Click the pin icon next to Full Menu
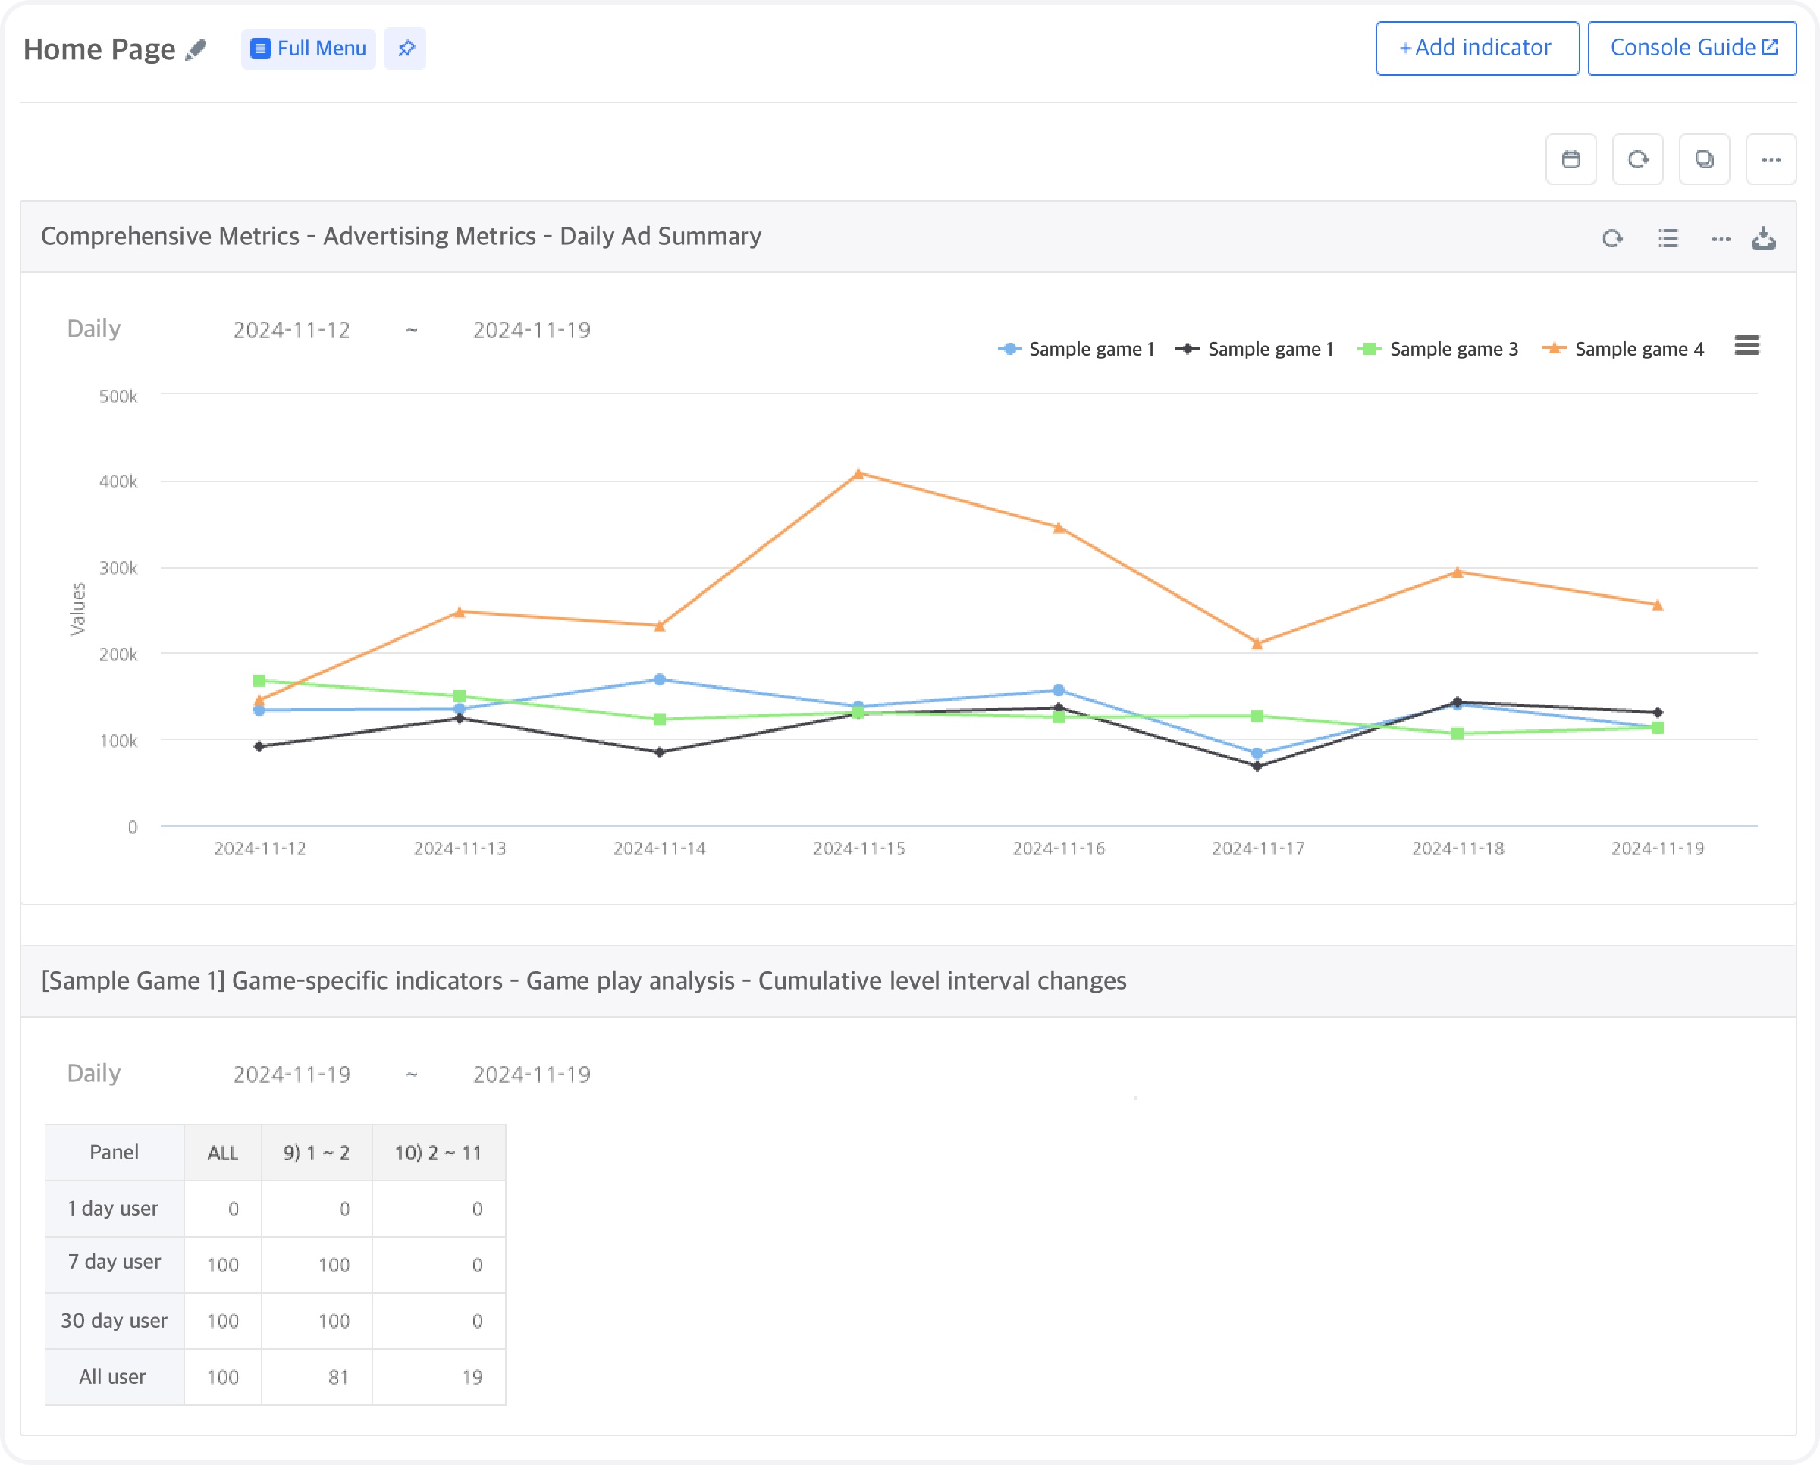This screenshot has width=1820, height=1465. [405, 48]
